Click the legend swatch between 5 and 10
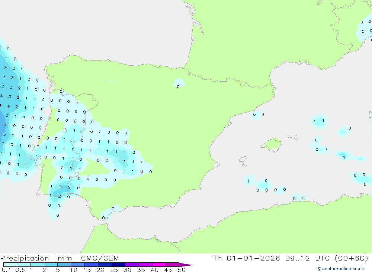The height and width of the screenshot is (272, 372). point(64,265)
